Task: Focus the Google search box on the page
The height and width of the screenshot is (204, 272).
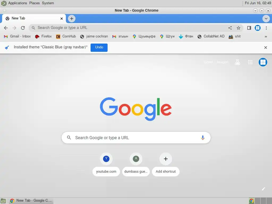Action: pos(136,138)
